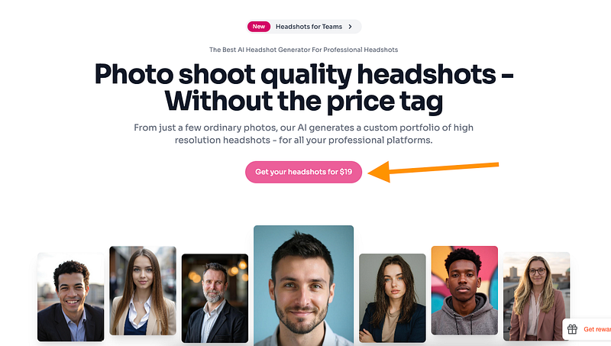This screenshot has width=611, height=346.
Task: Open the Headshots for Teams link
Action: (309, 27)
